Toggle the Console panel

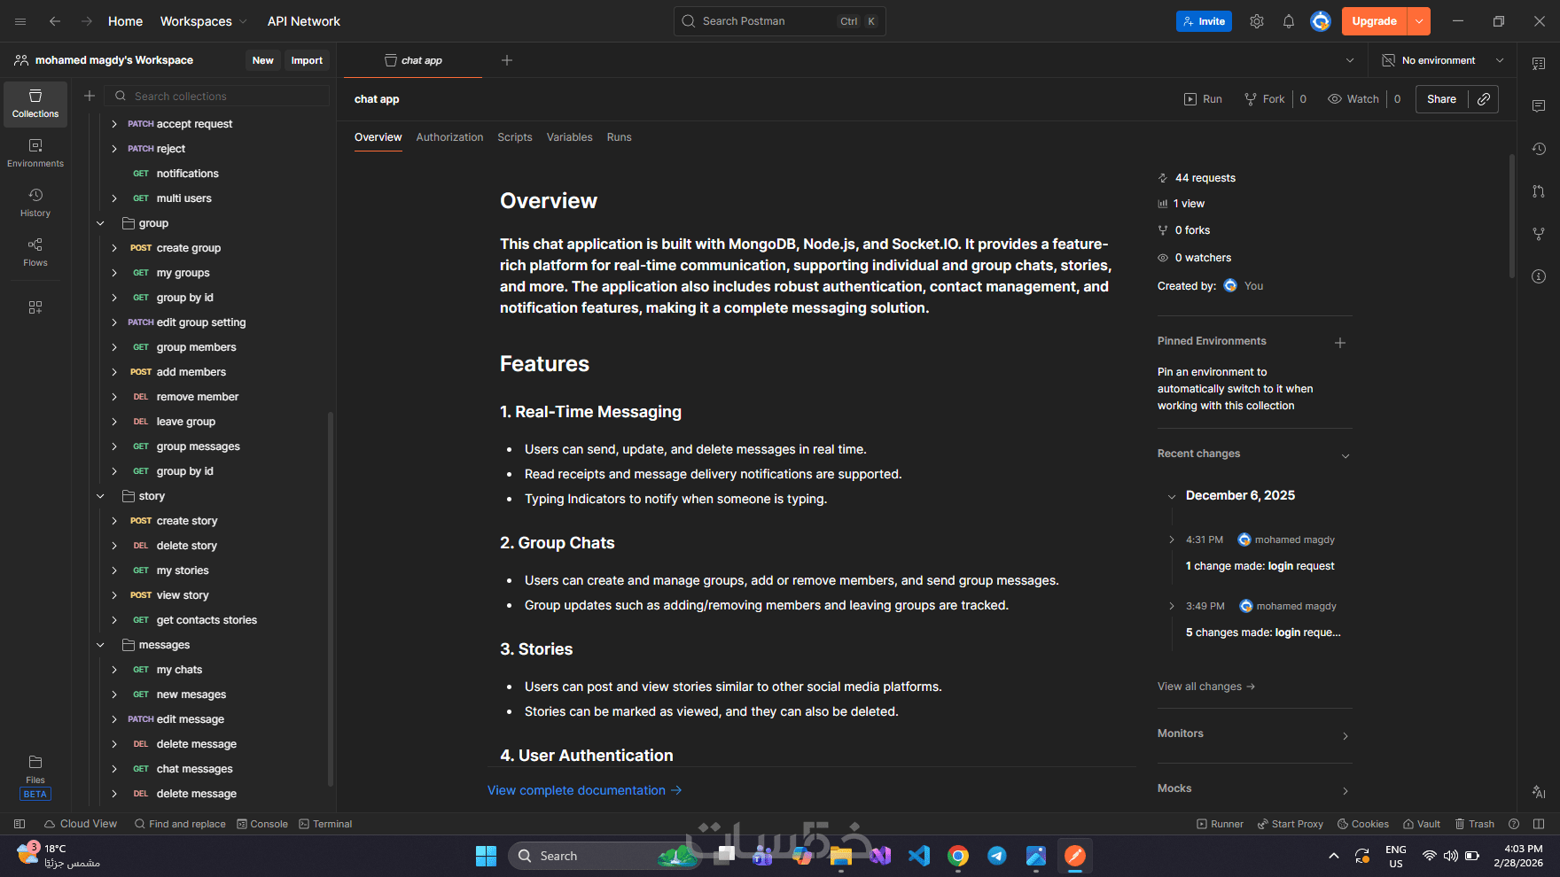pyautogui.click(x=262, y=824)
